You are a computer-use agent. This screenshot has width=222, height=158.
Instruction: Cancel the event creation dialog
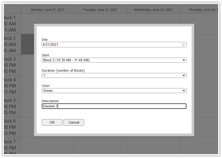(x=74, y=122)
